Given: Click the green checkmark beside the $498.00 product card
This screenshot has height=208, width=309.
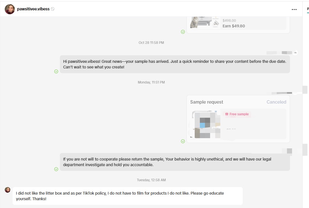Looking at the screenshot, I should [183, 32].
